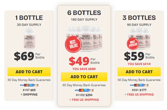The image size is (167, 110).
Task: Click Visa icon under 1 Bottle offer
Action: [x=21, y=85]
